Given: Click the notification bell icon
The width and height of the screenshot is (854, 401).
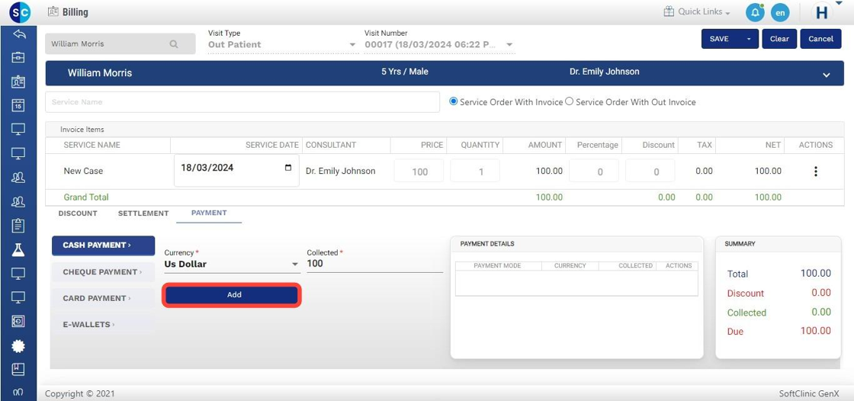Looking at the screenshot, I should 755,13.
